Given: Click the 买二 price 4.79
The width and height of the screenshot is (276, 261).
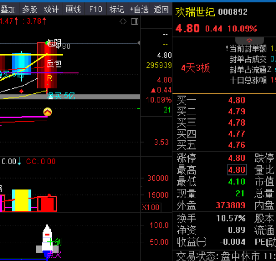Looking at the screenshot, I should pyautogui.click(x=237, y=111).
